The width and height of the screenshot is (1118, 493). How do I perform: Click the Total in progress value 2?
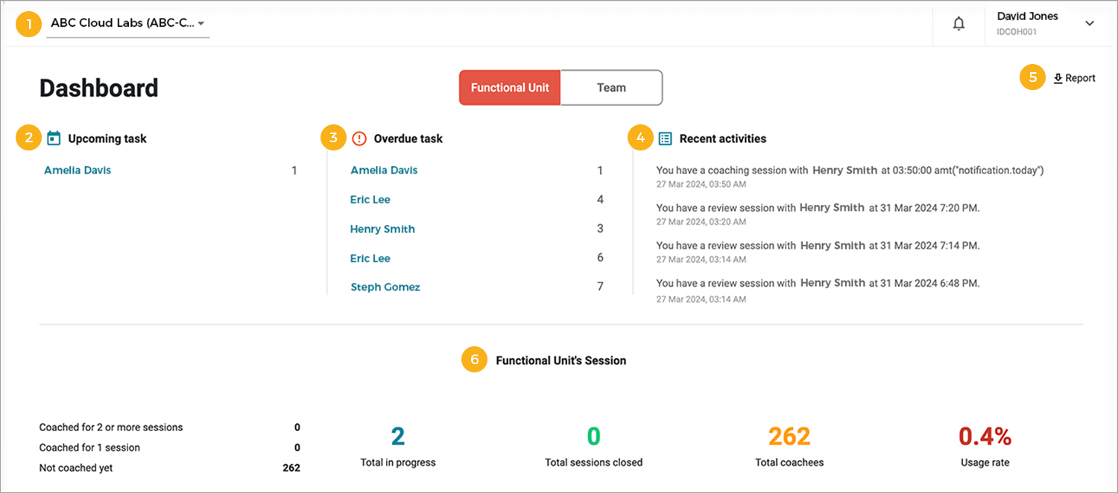398,436
